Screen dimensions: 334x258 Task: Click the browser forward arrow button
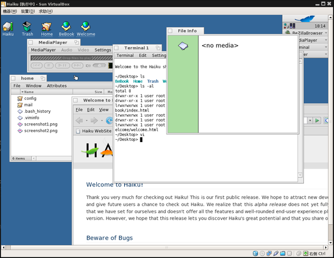(94, 120)
